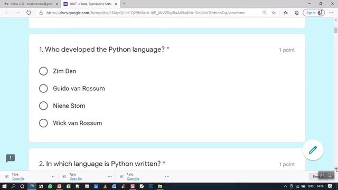Open browser settings and more menu
338x190 pixels.
pos(331,13)
